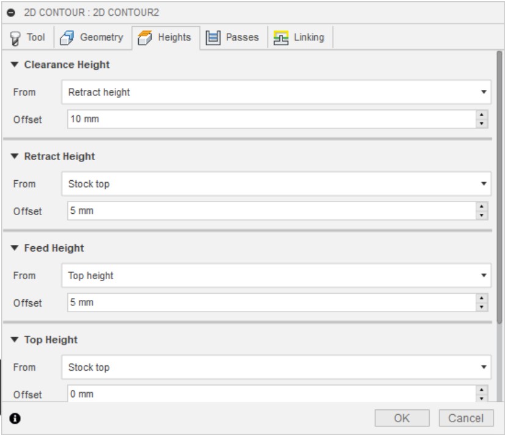
Task: Click the Geometry cube icon
Action: point(68,38)
